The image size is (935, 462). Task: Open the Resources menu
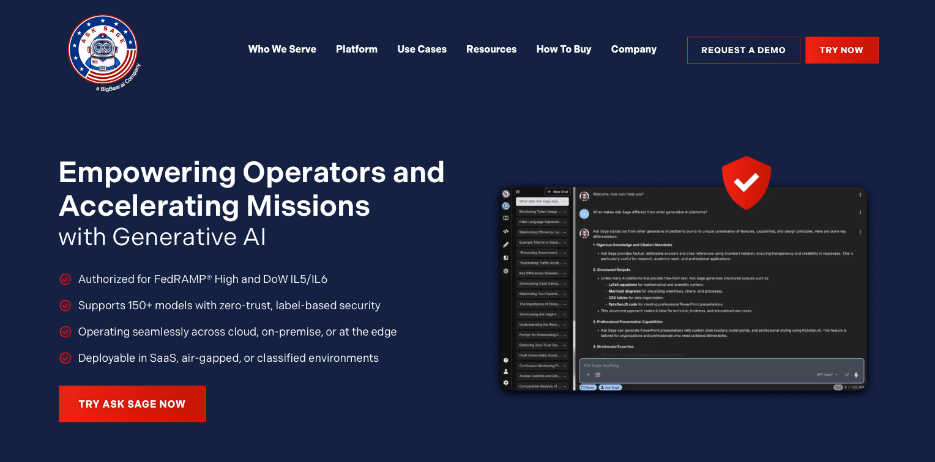click(491, 50)
